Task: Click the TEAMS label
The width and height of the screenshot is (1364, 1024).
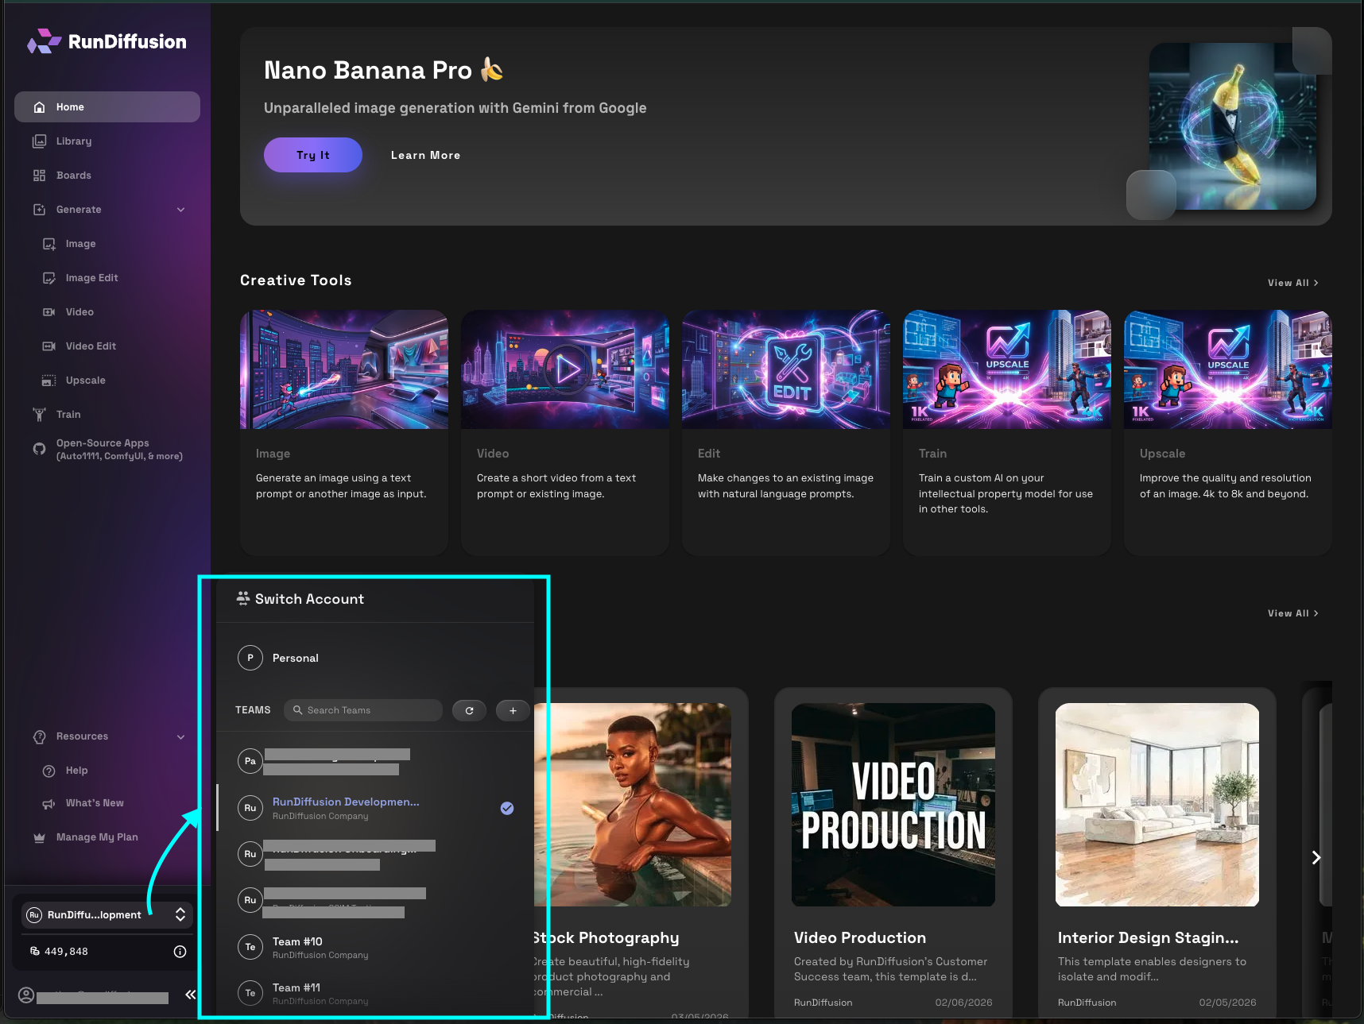Action: 253,710
